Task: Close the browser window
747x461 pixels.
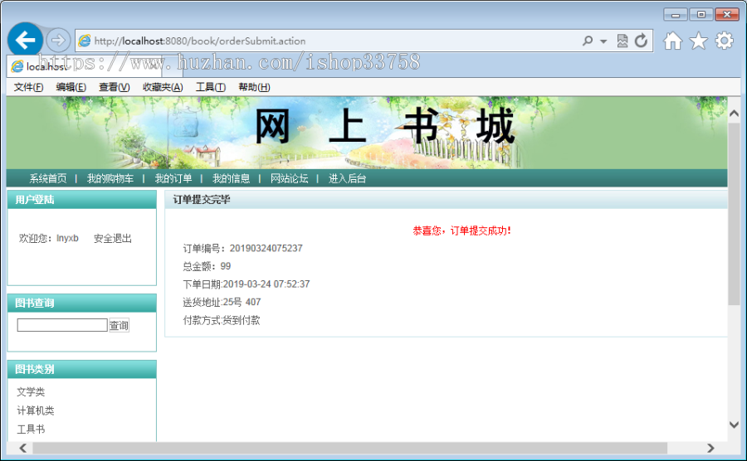Action: point(727,15)
